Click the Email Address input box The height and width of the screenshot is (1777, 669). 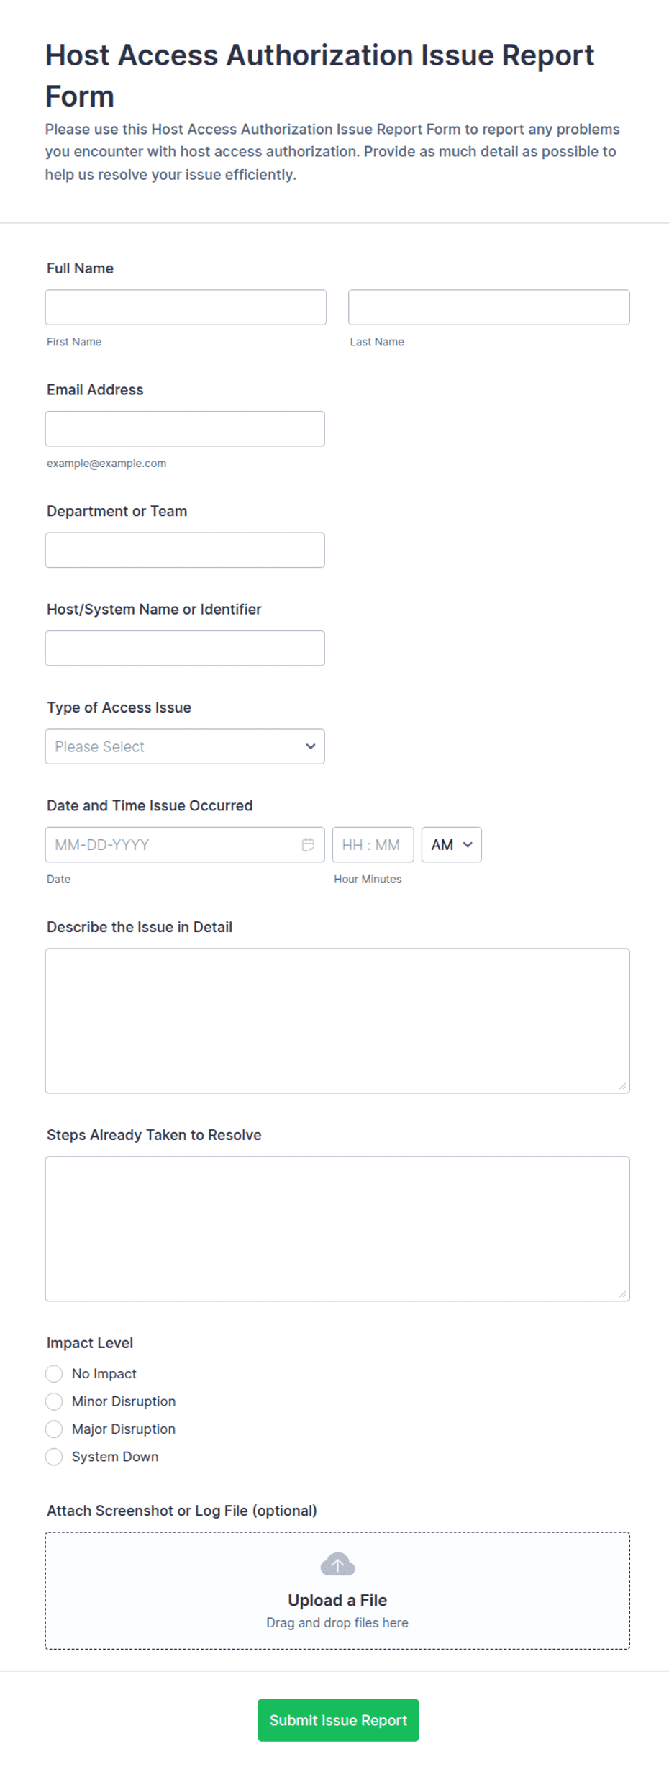(x=185, y=429)
